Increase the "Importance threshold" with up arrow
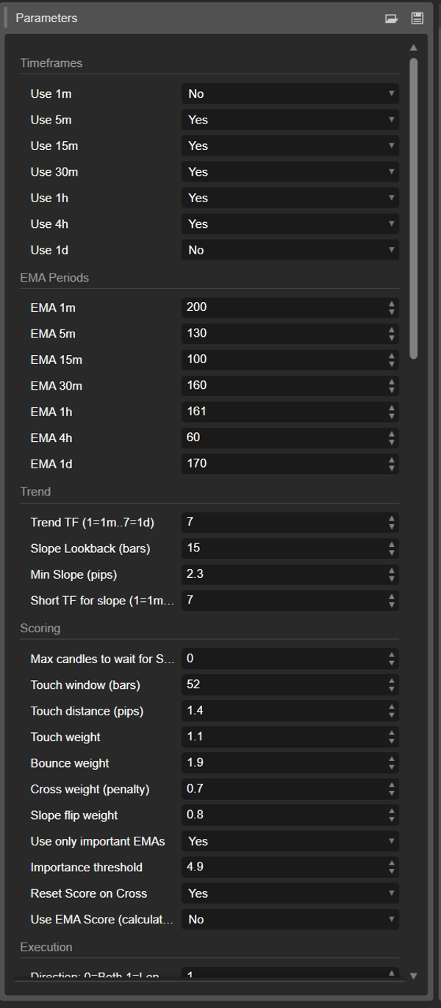 [x=392, y=863]
